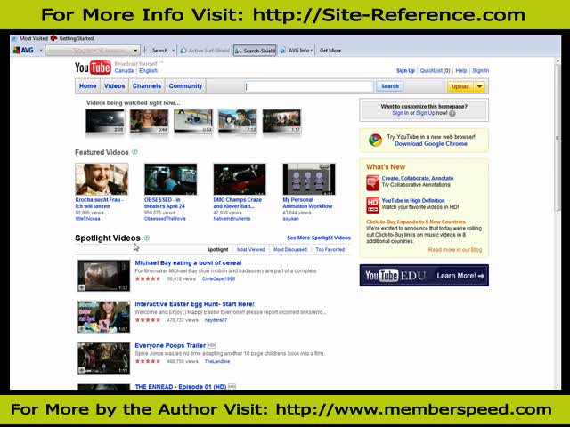This screenshot has height=427, width=570.
Task: Click Download Google Chrome link
Action: pos(431,144)
